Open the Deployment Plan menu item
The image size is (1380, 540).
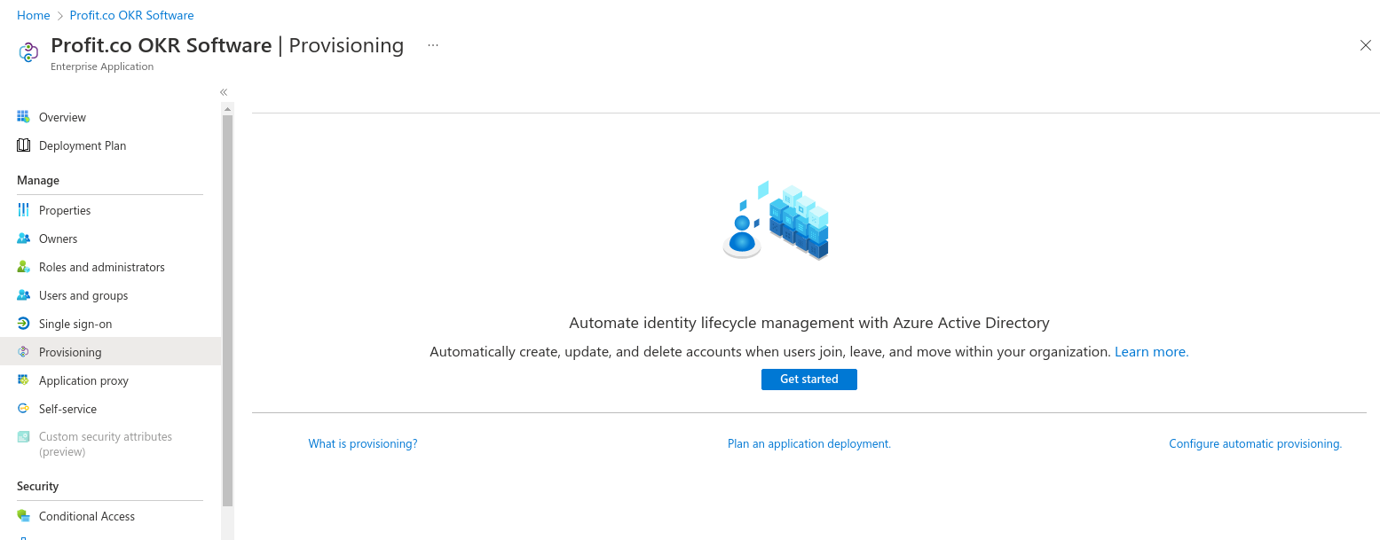click(110, 145)
